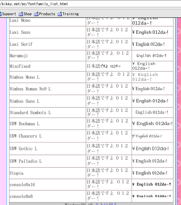Click the URL address field

[x=90, y=4]
